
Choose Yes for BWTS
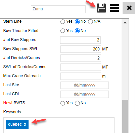coord(63,103)
